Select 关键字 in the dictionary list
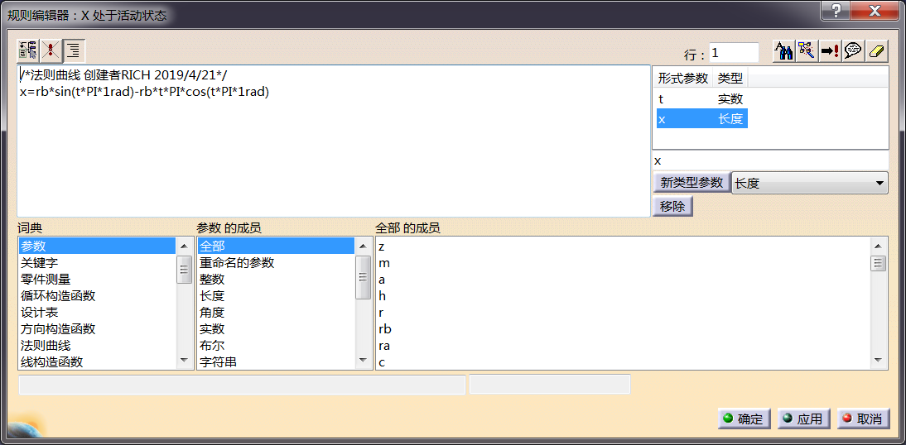Image resolution: width=906 pixels, height=445 pixels. [97, 262]
